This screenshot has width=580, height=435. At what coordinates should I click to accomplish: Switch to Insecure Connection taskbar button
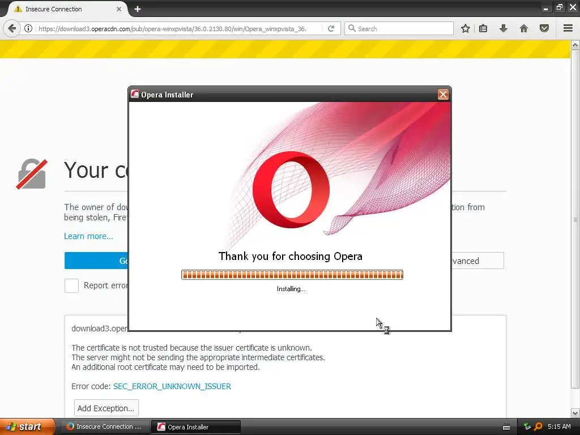pos(105,427)
